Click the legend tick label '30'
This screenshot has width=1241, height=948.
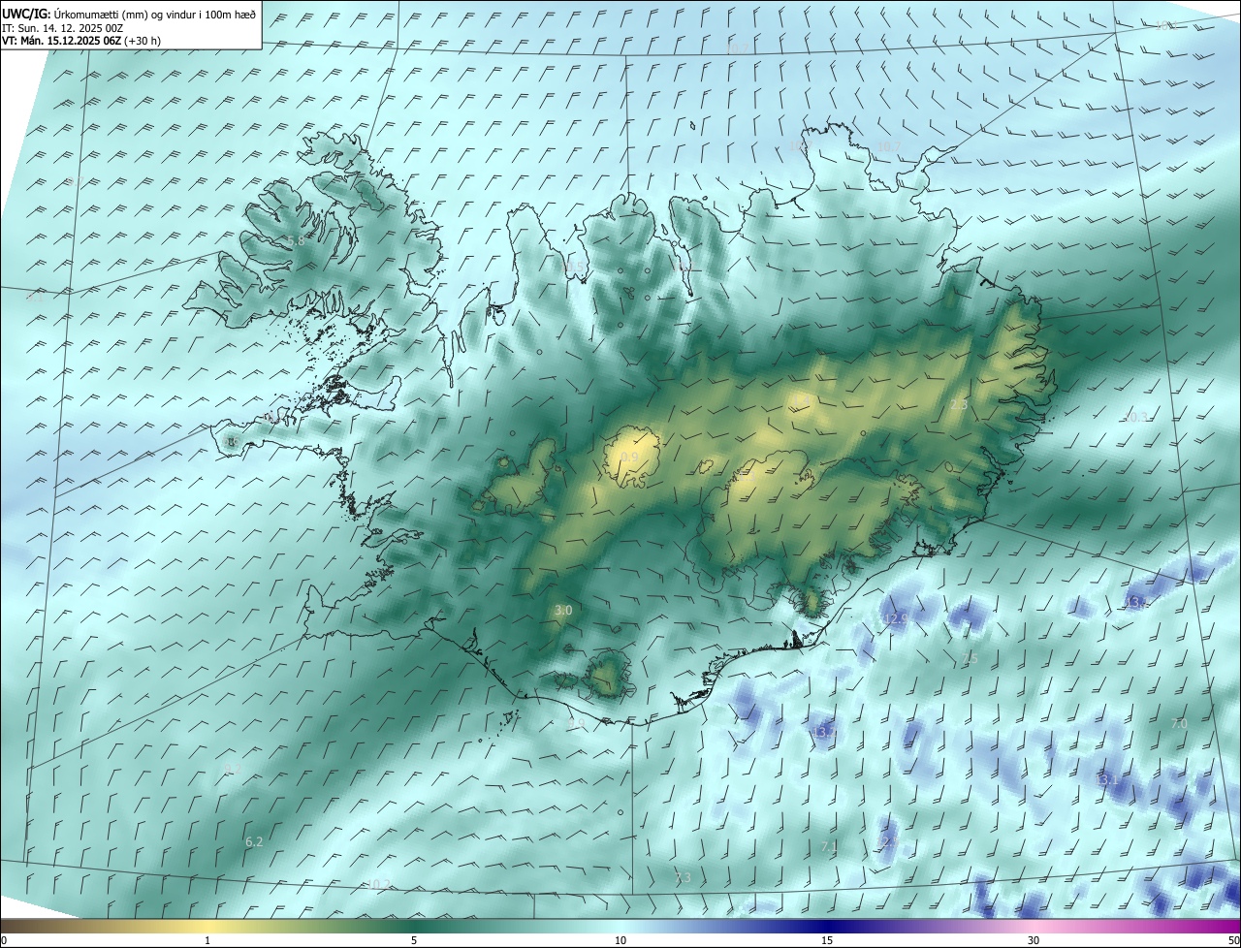click(x=1034, y=940)
